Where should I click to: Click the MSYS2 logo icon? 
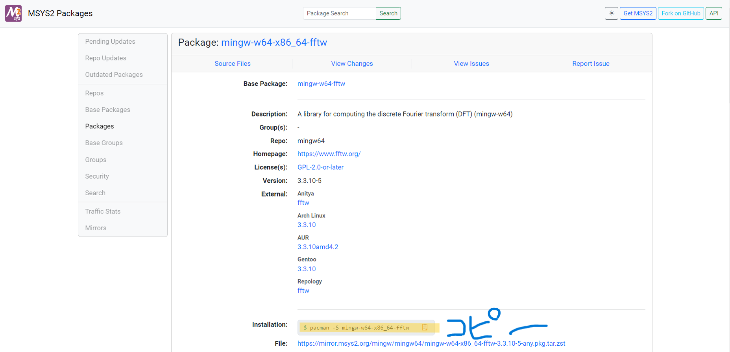(x=13, y=13)
